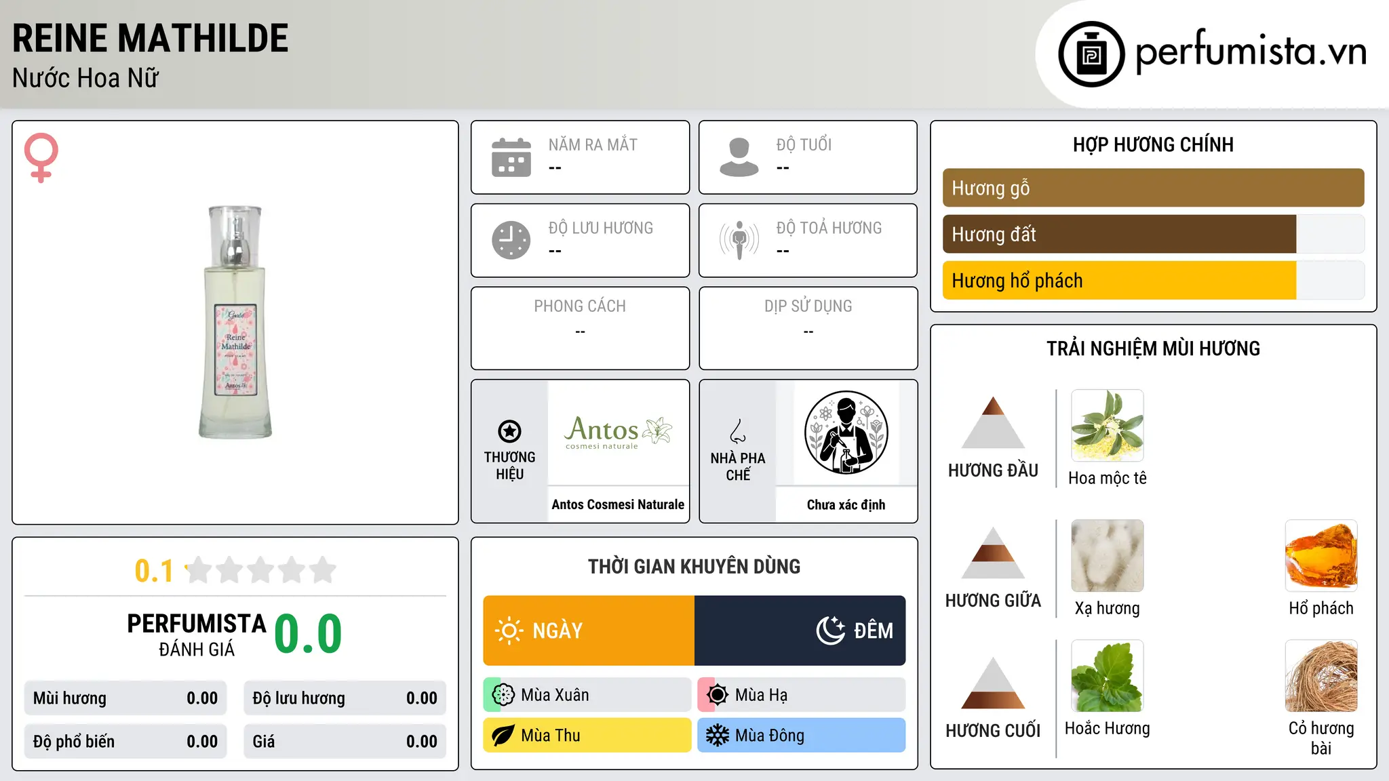Select the Hương đất accord bar
Viewport: 1389px width, 781px height.
pos(1153,234)
